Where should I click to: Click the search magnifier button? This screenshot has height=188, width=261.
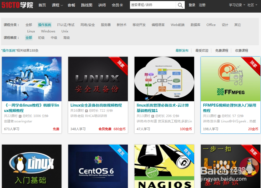click(x=180, y=5)
